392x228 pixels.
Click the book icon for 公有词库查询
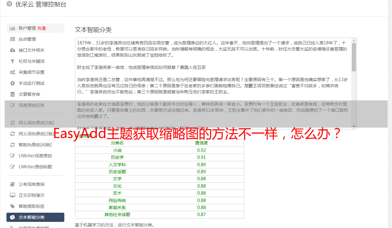[x=13, y=184]
